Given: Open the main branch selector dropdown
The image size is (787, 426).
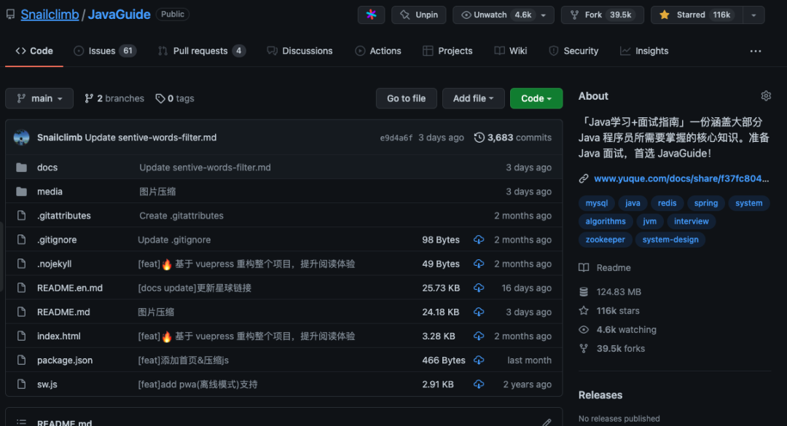Looking at the screenshot, I should click(x=39, y=98).
